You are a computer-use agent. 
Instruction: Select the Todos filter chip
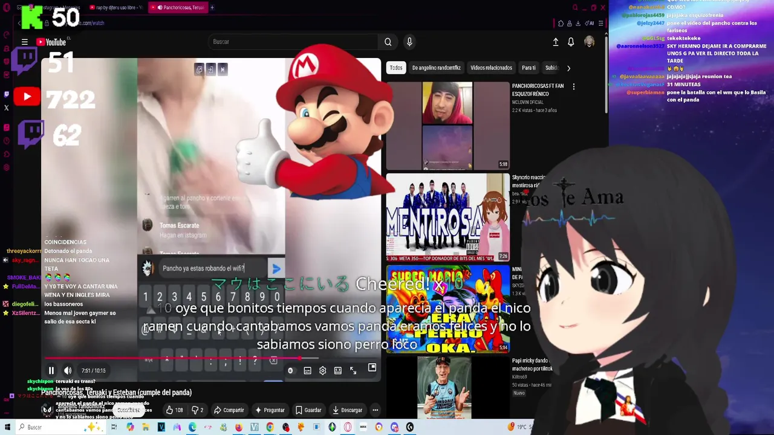[396, 68]
